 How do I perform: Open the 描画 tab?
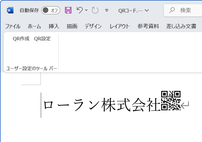(72, 26)
